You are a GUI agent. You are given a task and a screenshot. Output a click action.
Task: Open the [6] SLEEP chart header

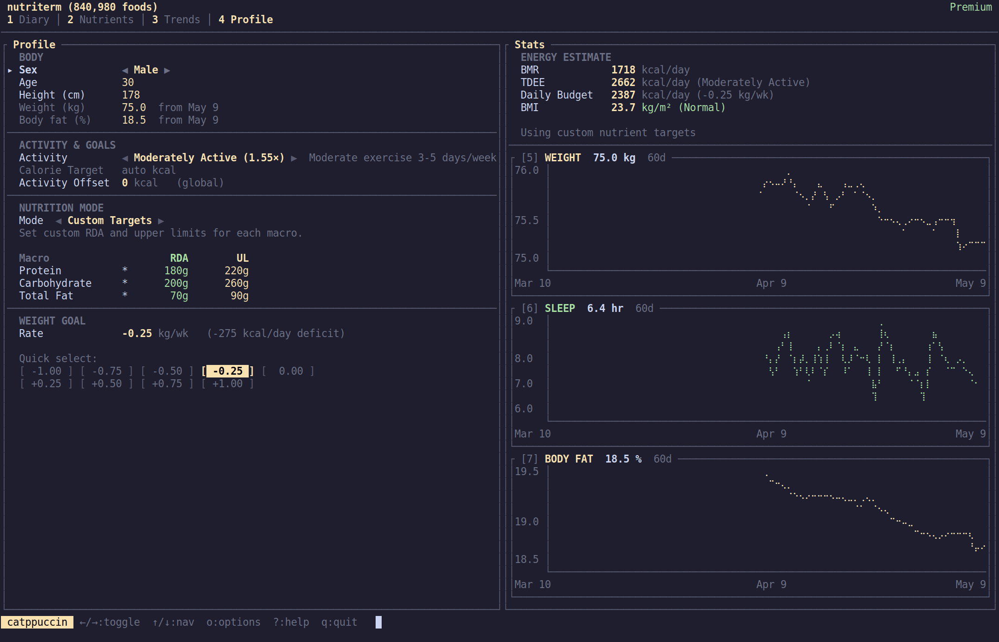coord(588,308)
